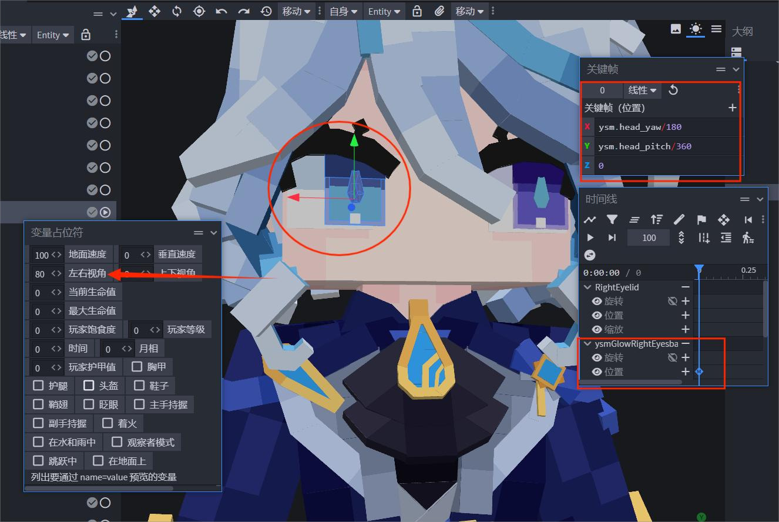Add keyframe to ysmGlowRightEyesba 位置 channel

point(685,372)
